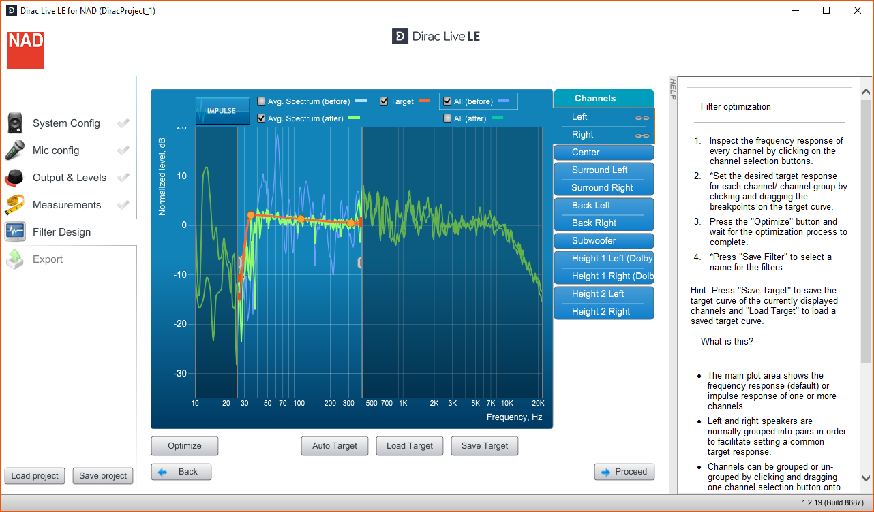Viewport: 874px width, 512px height.
Task: Click the link icon next to Right channel
Action: click(642, 135)
